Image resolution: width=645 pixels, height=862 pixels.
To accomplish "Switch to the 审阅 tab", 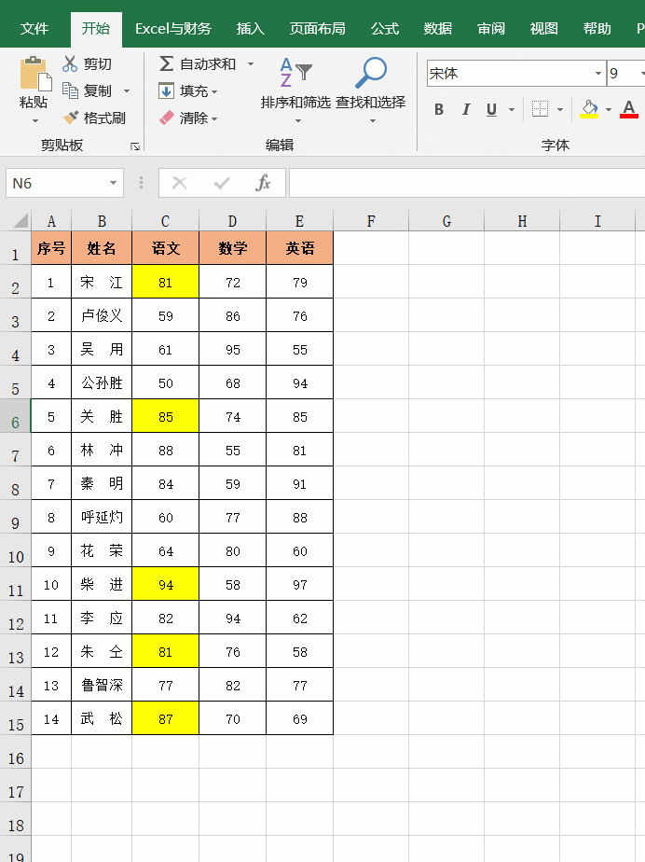I will click(491, 29).
